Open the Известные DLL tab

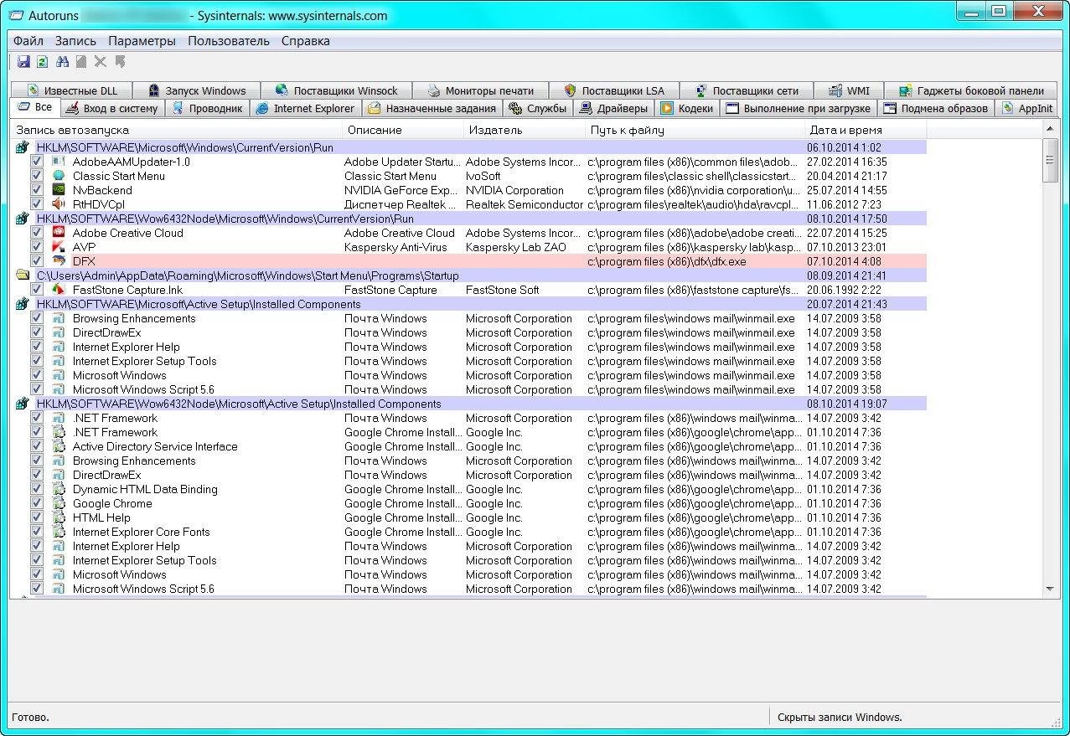(72, 90)
